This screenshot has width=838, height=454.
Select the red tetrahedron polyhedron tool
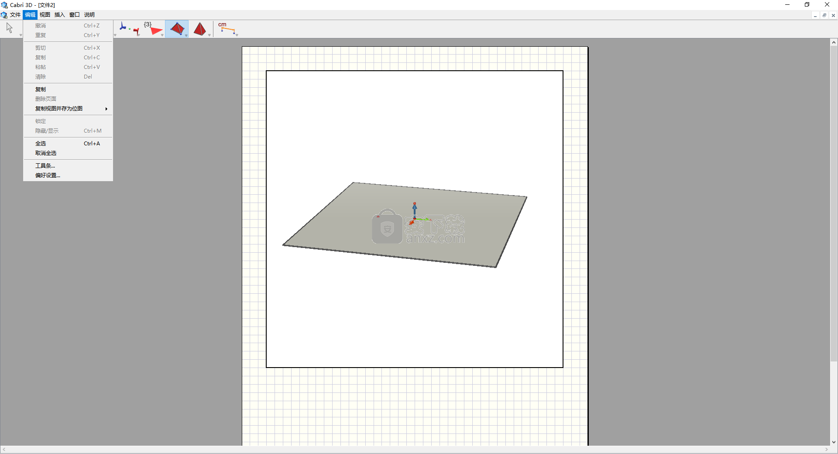point(177,29)
